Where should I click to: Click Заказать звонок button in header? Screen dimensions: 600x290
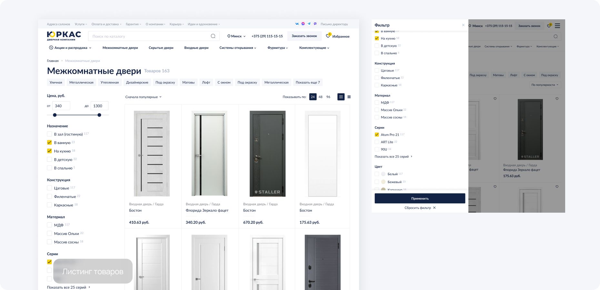tap(304, 36)
